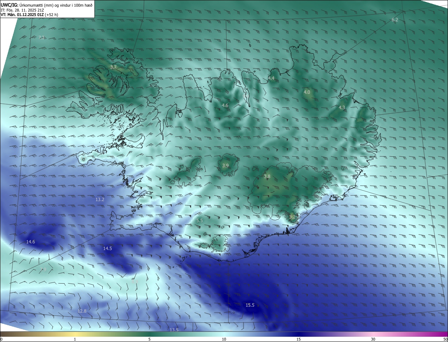Click the 3.7 value over the Westfjords
Viewport: 448px width, 342px height.
point(113,67)
